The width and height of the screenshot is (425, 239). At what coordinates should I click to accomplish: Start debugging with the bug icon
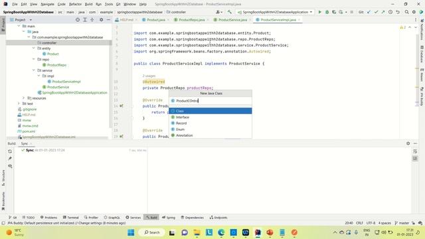327,12
